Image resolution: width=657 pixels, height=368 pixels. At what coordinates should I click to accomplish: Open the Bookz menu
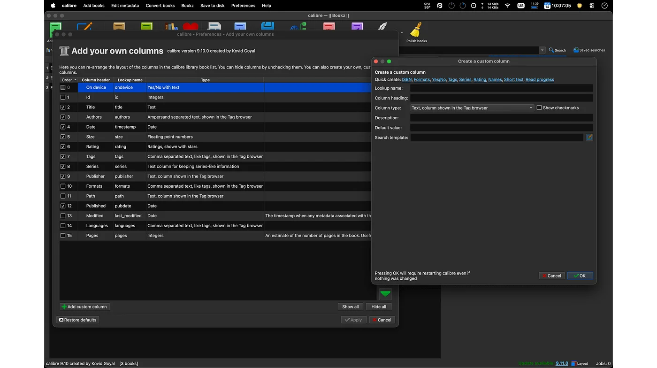(187, 6)
